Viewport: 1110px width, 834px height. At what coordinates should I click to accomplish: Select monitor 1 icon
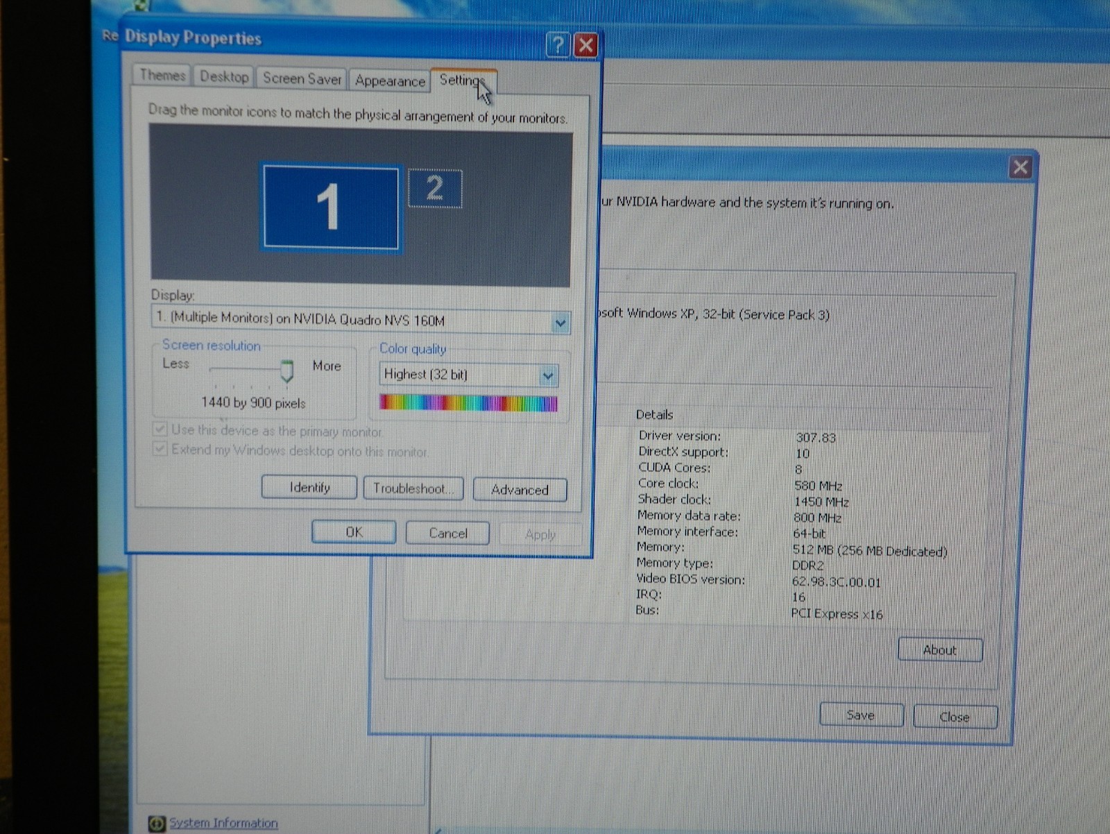click(x=330, y=207)
